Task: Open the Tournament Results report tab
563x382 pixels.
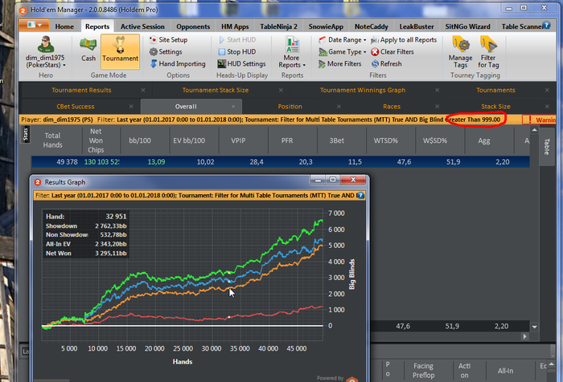Action: pyautogui.click(x=81, y=90)
